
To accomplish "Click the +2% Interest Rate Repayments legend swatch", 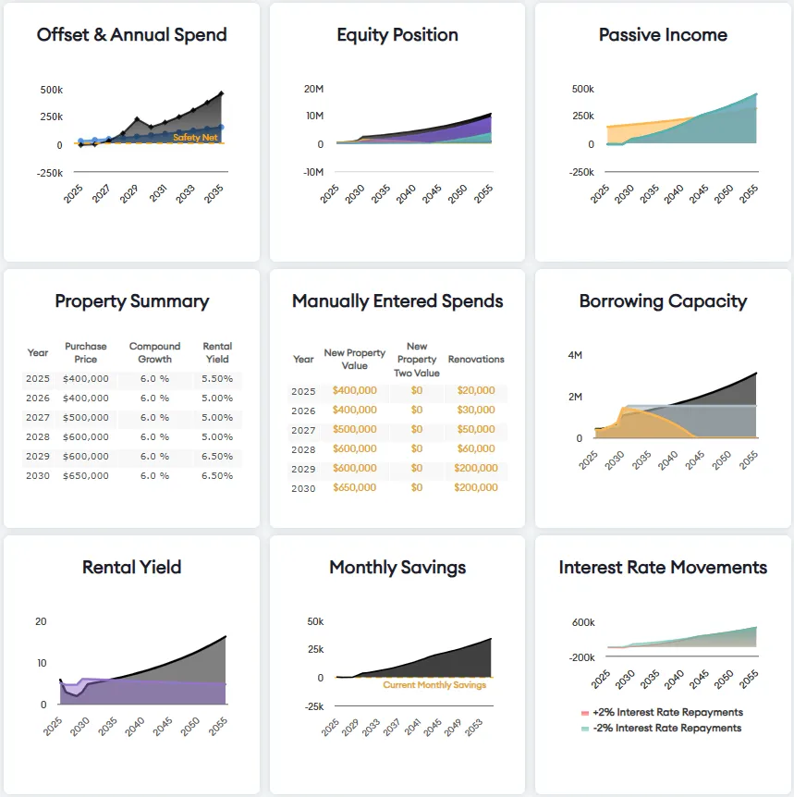I will (585, 713).
